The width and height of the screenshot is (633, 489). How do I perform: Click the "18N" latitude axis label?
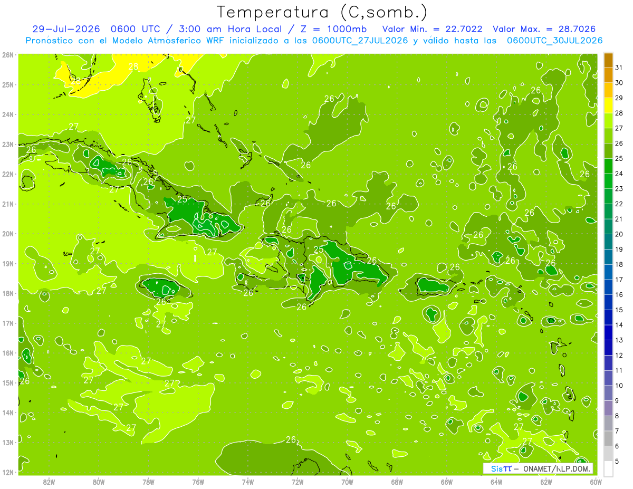click(x=8, y=293)
